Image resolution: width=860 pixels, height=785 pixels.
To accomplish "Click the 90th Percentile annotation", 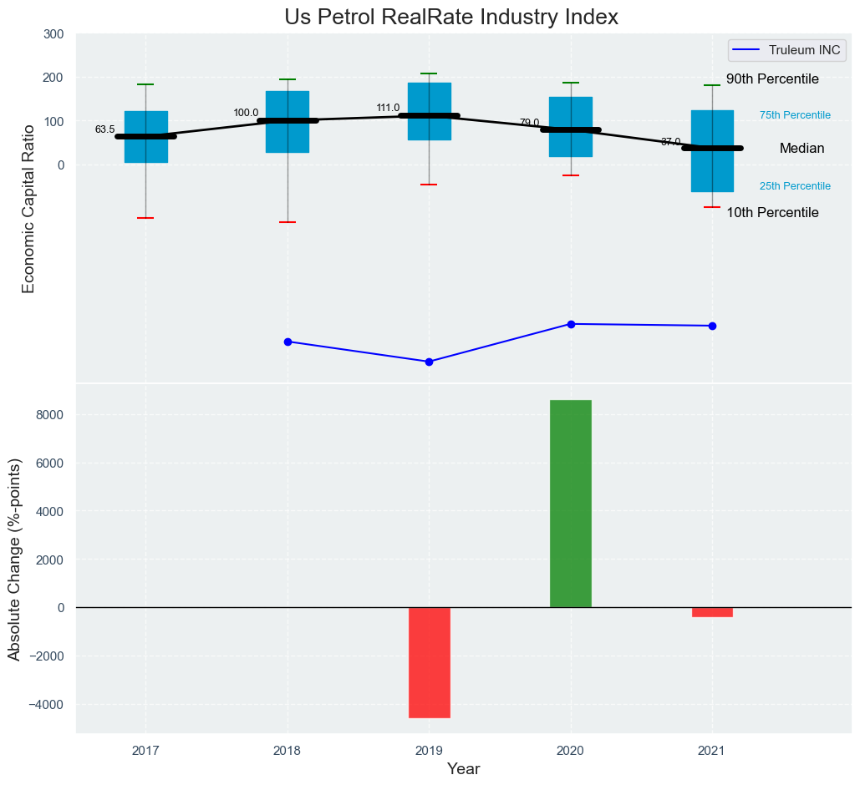I will point(772,79).
